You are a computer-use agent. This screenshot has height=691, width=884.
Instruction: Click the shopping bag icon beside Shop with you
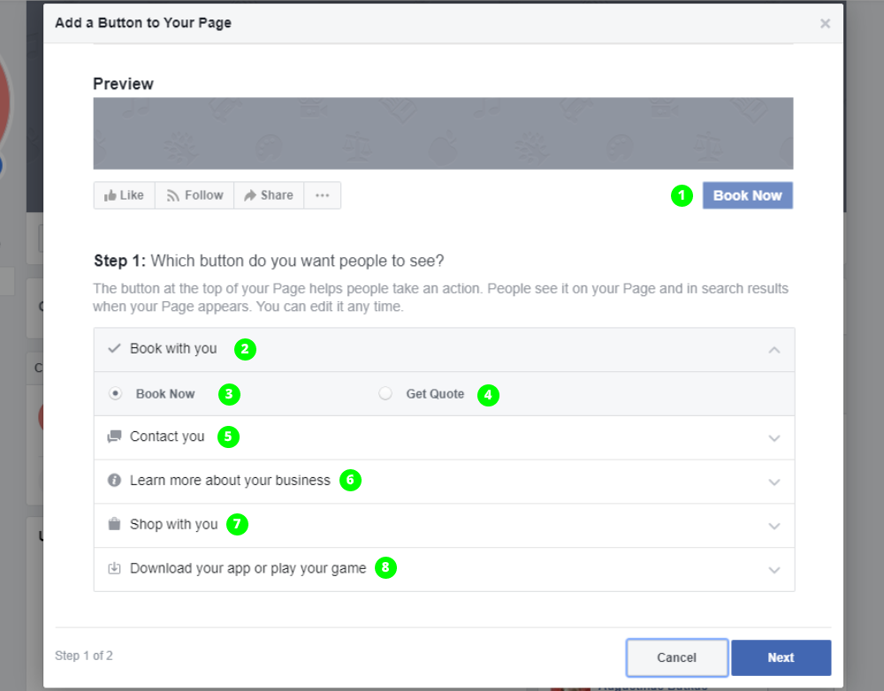114,524
